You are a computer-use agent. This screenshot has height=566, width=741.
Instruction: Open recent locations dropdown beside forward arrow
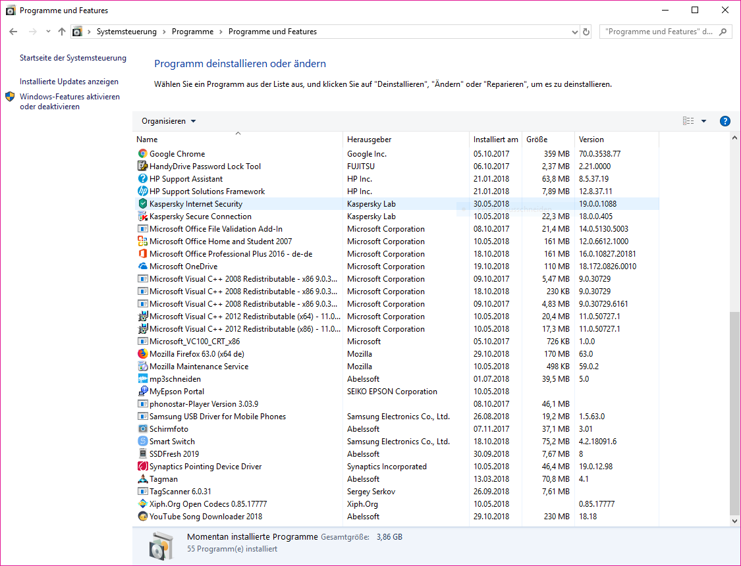click(48, 32)
